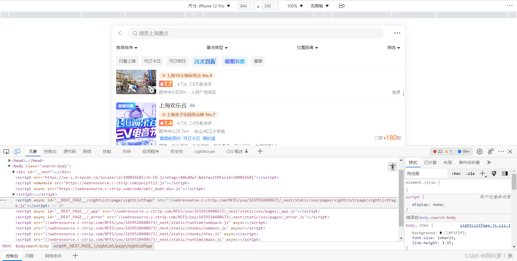This screenshot has height=261, width=517.
Task: Click the play icon on first attraction thumbnail
Action: pos(151,90)
